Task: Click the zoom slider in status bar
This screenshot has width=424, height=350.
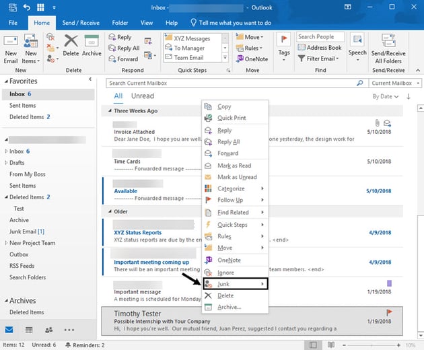Action: tap(372, 345)
